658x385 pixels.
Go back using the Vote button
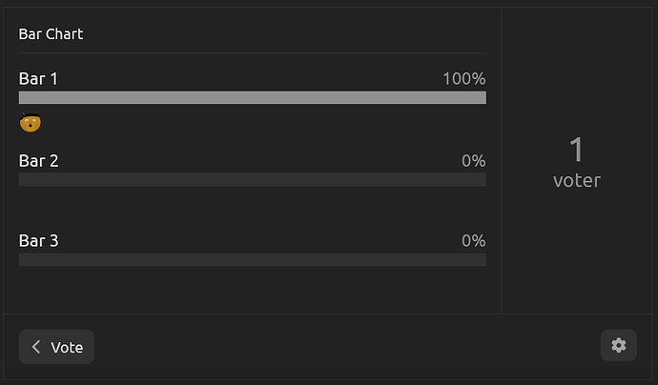point(56,347)
